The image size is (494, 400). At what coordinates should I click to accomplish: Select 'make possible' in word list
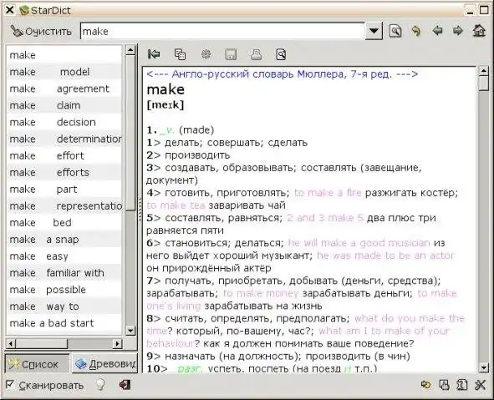tap(64, 290)
